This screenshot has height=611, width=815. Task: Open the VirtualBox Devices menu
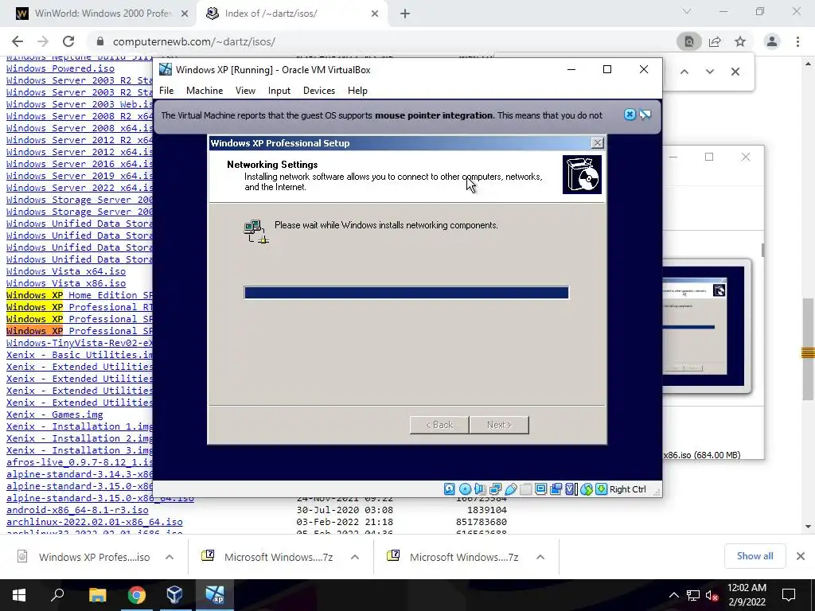click(318, 91)
